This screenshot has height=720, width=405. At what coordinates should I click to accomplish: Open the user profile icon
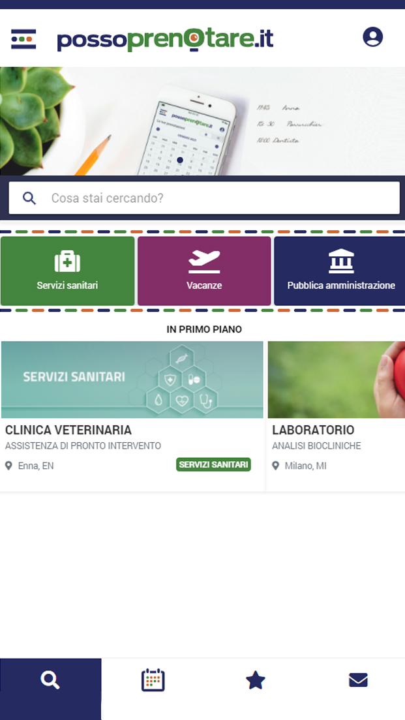(x=373, y=37)
